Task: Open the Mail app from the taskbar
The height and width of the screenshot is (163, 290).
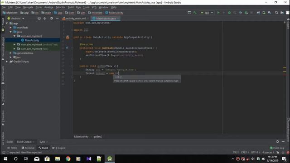Action: [x=37, y=159]
